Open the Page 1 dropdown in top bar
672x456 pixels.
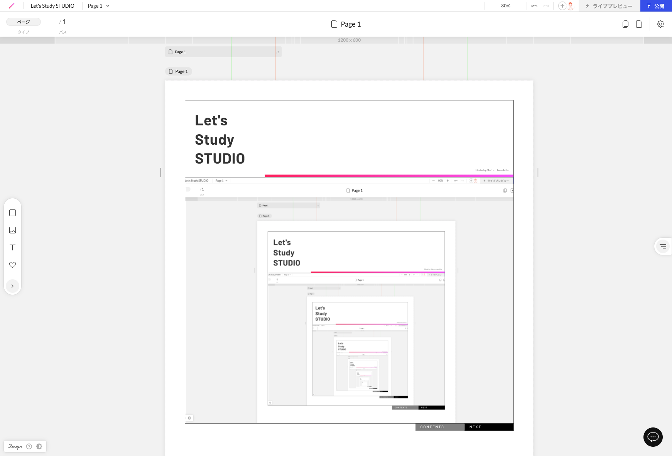point(99,6)
